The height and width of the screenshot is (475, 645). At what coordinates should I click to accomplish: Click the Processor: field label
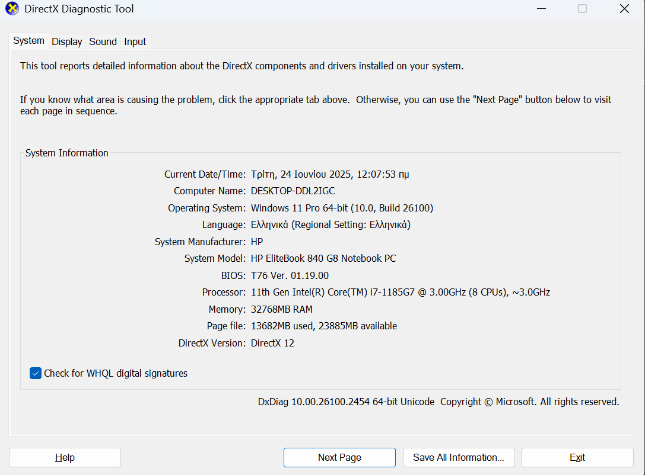click(224, 293)
